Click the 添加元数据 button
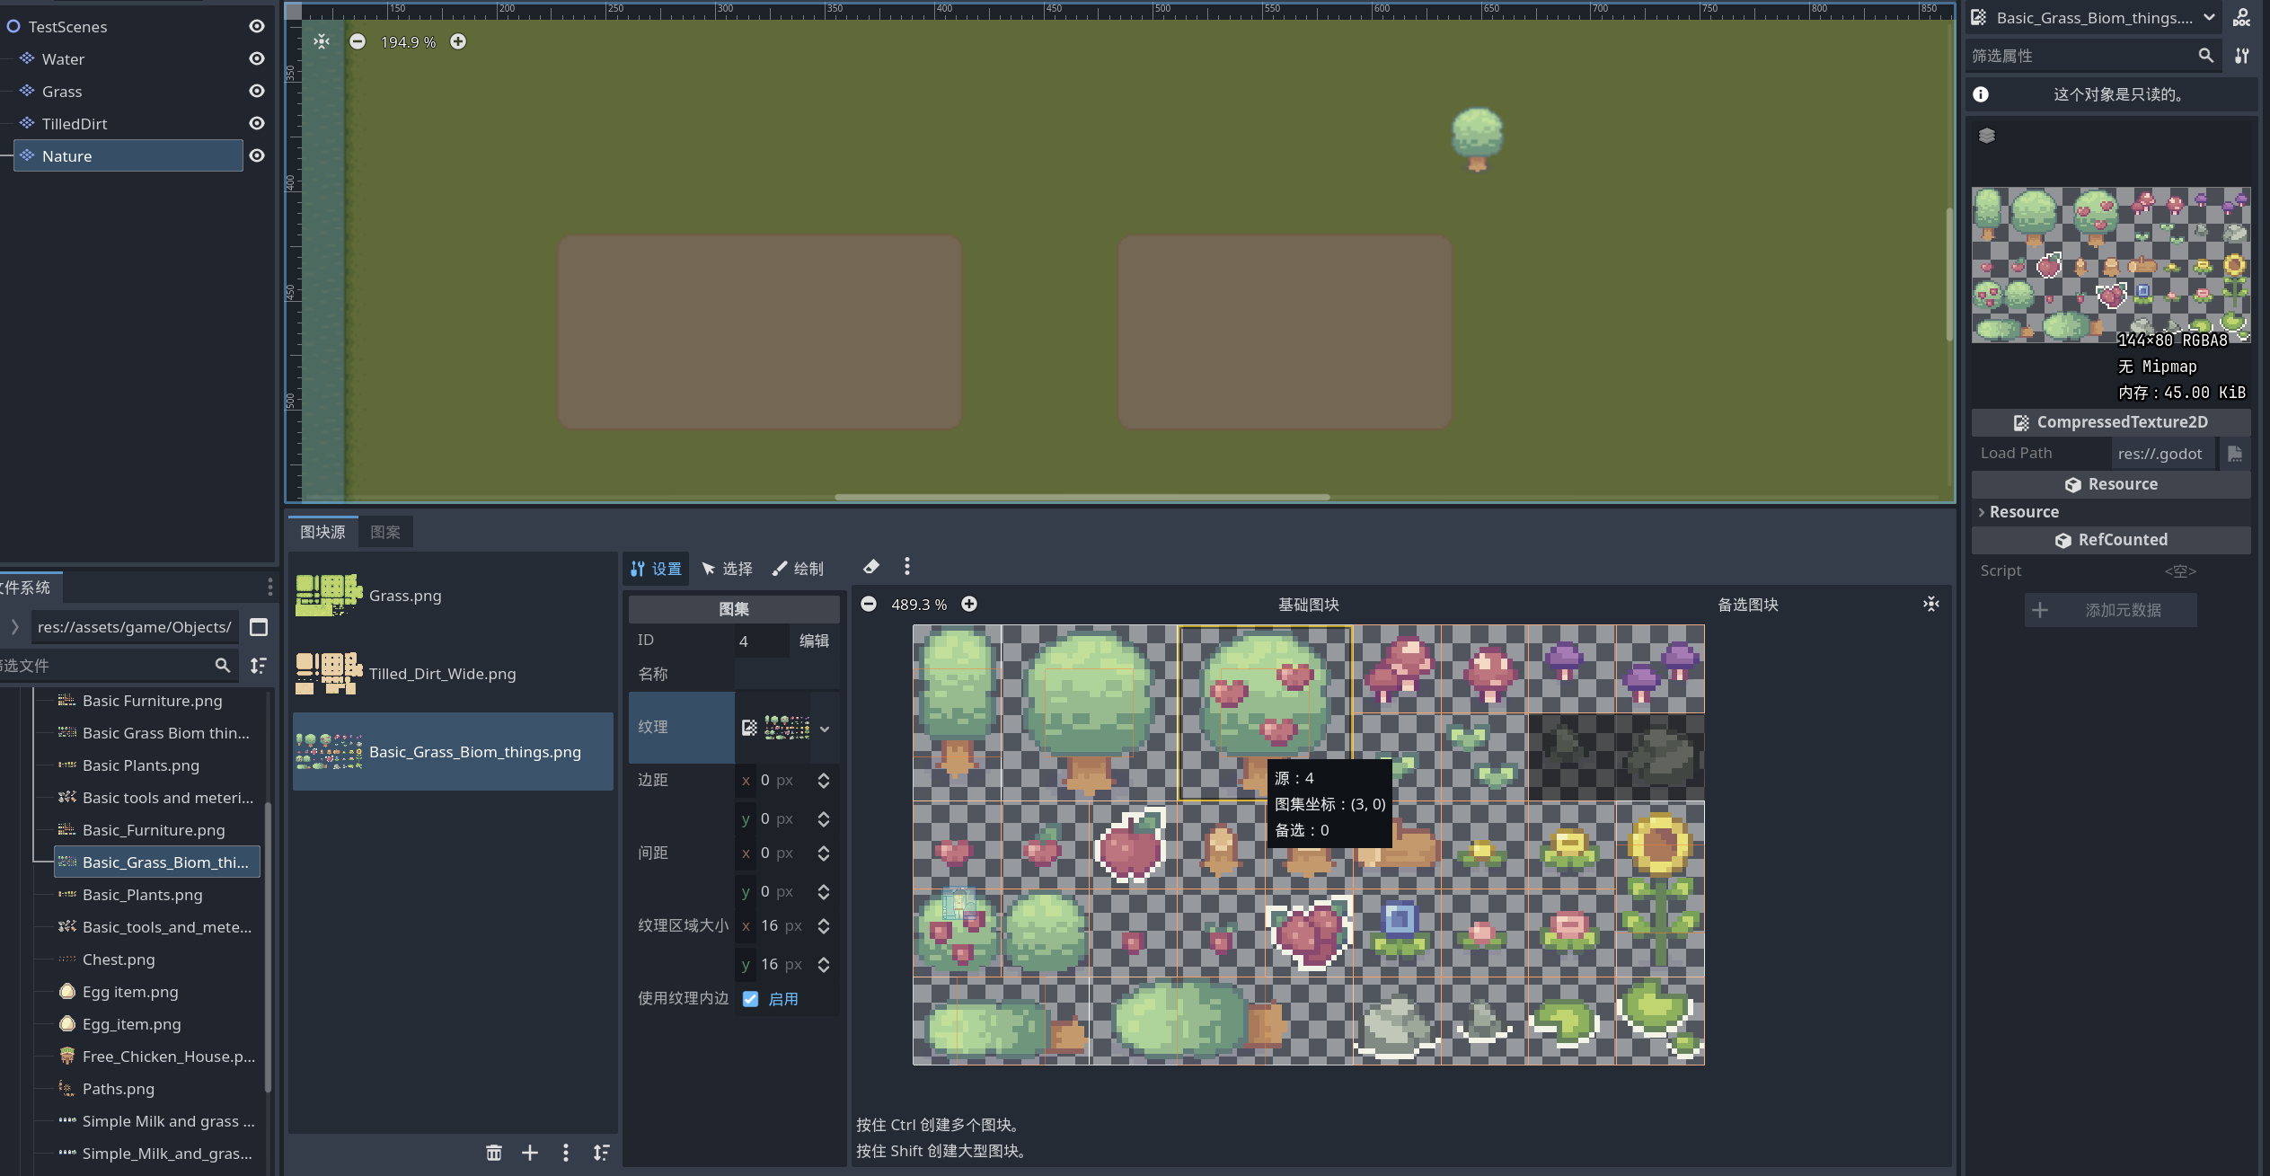The width and height of the screenshot is (2270, 1176). (2109, 610)
